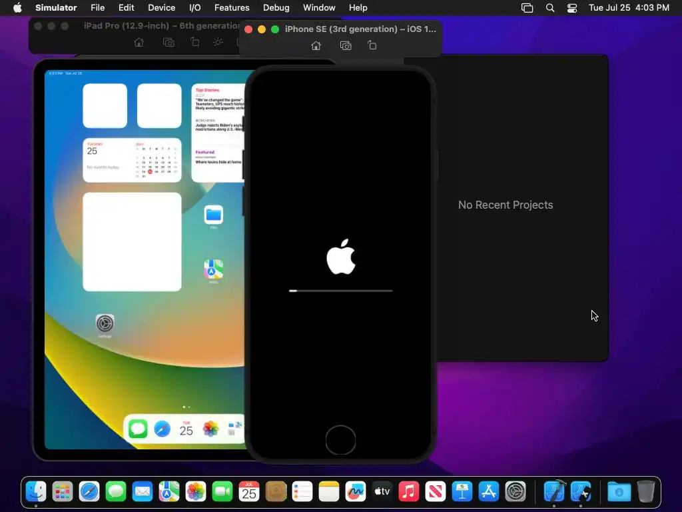Click screenshot icon in iPad Pro simulator toolbar
Image resolution: width=682 pixels, height=512 pixels.
pyautogui.click(x=169, y=42)
